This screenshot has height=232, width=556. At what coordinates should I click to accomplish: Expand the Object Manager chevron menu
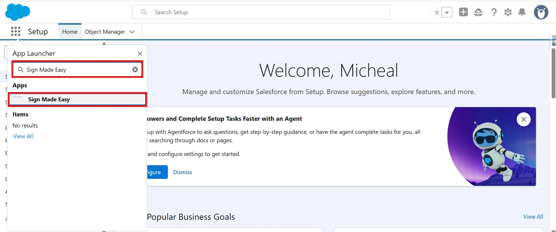(x=132, y=32)
